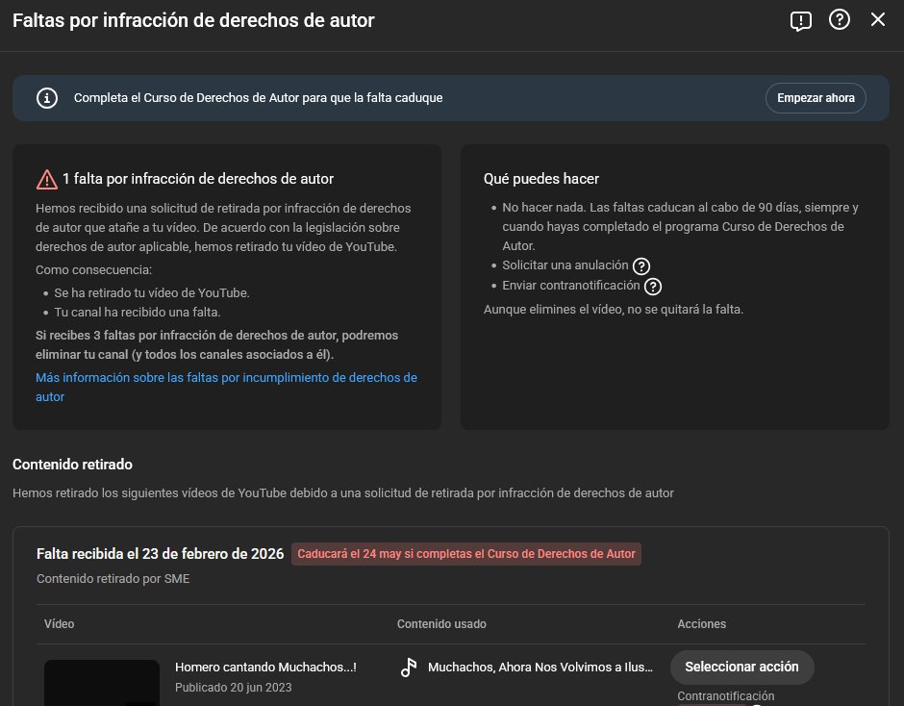Click the Publicado 20 jun 2023 date

pyautogui.click(x=234, y=688)
